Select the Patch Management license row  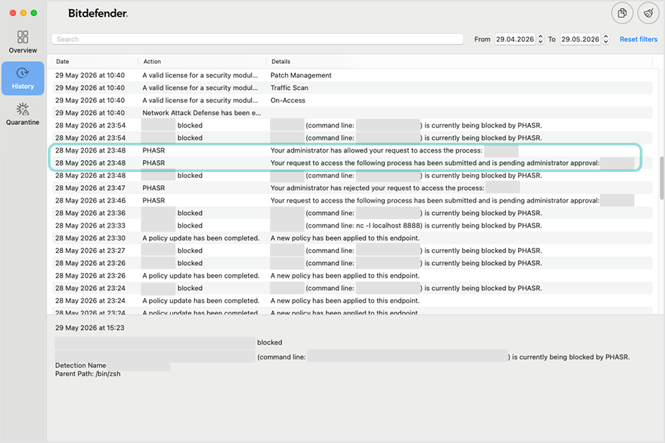click(x=352, y=75)
